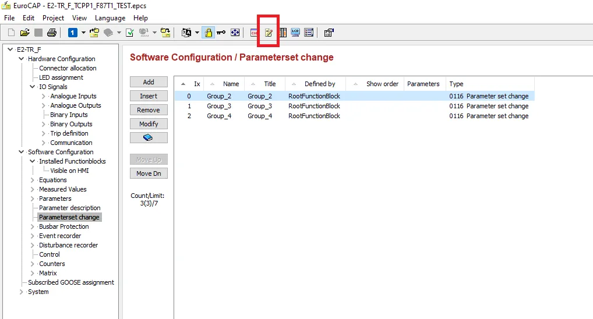This screenshot has width=593, height=319.
Task: Click the greyed-out Save toolbar icon
Action: [x=38, y=33]
